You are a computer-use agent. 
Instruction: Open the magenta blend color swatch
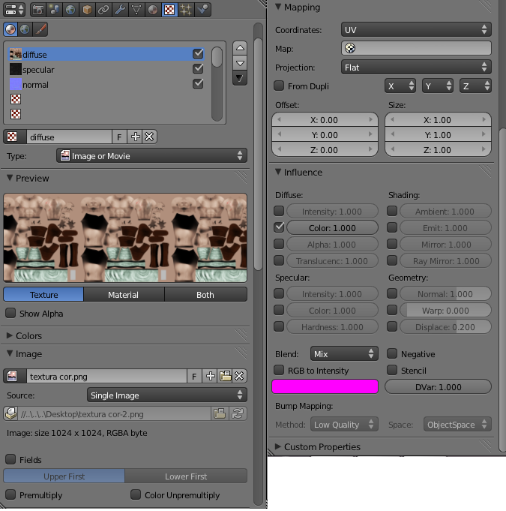point(325,386)
